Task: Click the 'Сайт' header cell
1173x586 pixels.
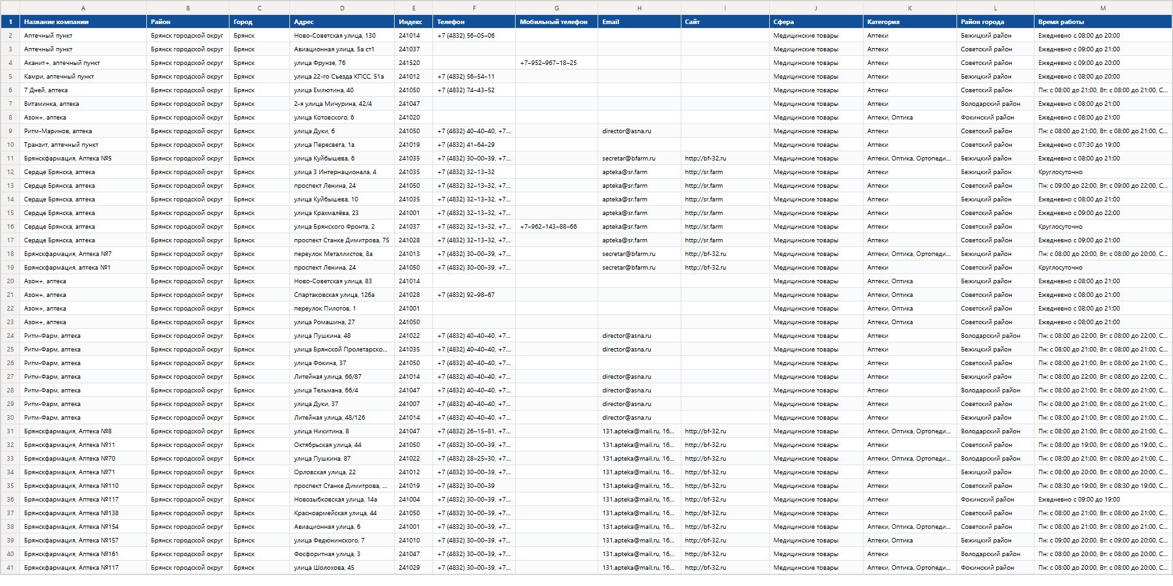Action: click(725, 21)
